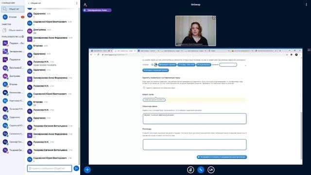Hide chat via the Общий чат back arrow

pos(35,3)
